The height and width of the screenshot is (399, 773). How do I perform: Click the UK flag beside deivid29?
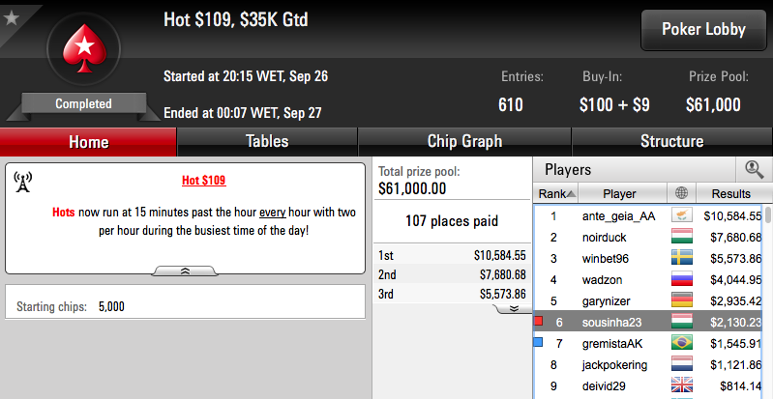(x=682, y=385)
